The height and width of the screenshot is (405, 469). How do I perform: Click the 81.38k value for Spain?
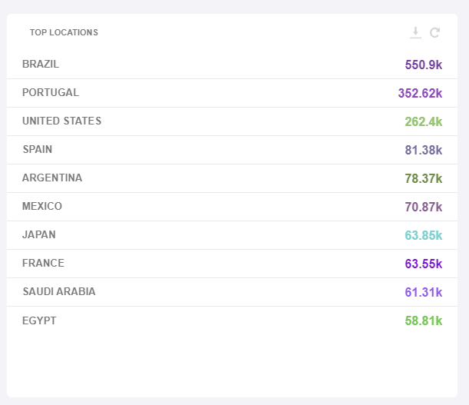pyautogui.click(x=424, y=151)
